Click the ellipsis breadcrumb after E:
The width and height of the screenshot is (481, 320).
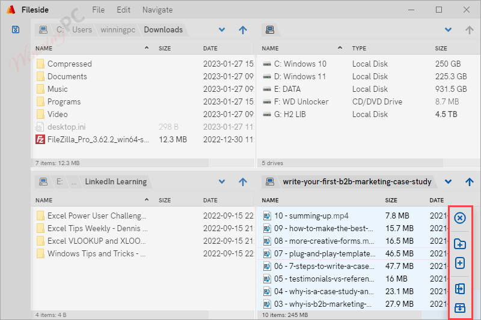[74, 182]
